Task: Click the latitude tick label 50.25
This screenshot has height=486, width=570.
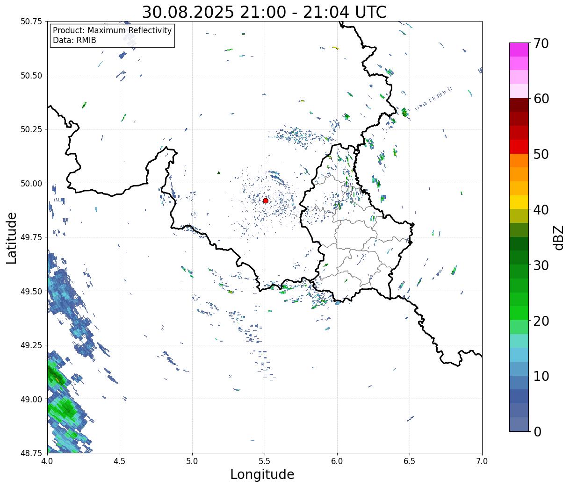Action: [x=31, y=129]
